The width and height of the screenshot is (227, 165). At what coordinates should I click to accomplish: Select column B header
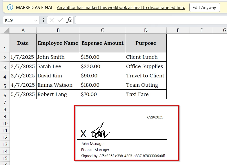pyautogui.click(x=58, y=30)
